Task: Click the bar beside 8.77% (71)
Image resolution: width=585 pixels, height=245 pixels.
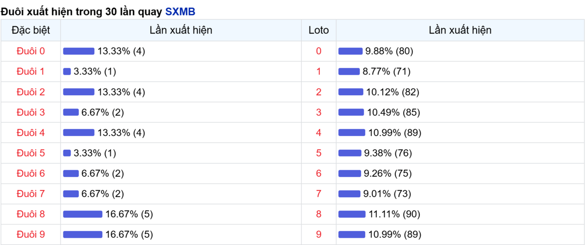Action: coord(349,71)
